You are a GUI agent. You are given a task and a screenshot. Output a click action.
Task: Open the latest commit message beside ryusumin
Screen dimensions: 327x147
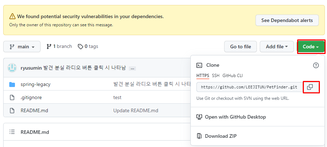click(85, 68)
